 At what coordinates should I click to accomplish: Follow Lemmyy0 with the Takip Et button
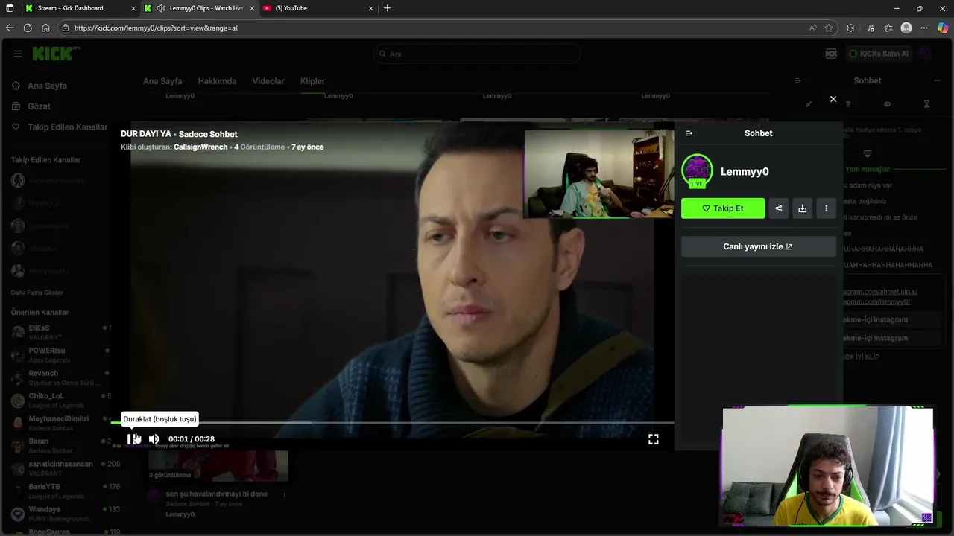pos(723,208)
